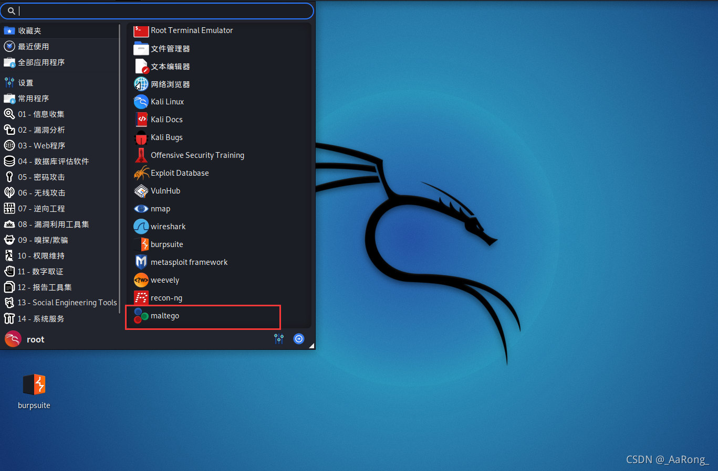Focus the application search field

point(158,10)
